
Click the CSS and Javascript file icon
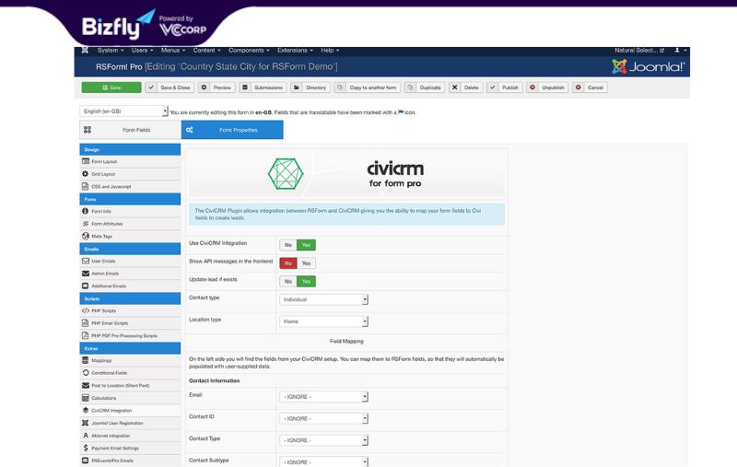86,186
